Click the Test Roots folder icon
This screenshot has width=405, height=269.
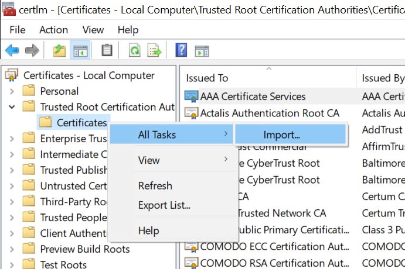pos(29,264)
